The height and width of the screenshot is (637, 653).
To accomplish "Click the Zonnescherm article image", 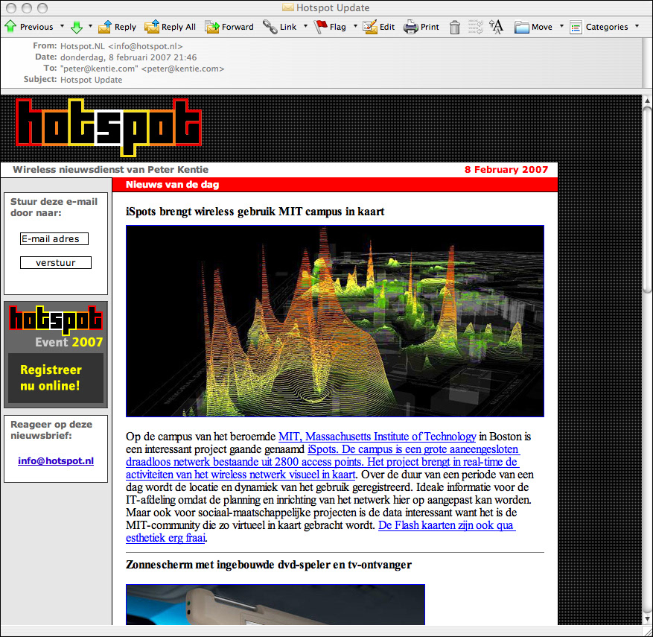I will tap(275, 604).
